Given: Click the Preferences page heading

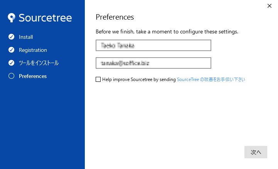Looking at the screenshot, I should click(115, 17).
